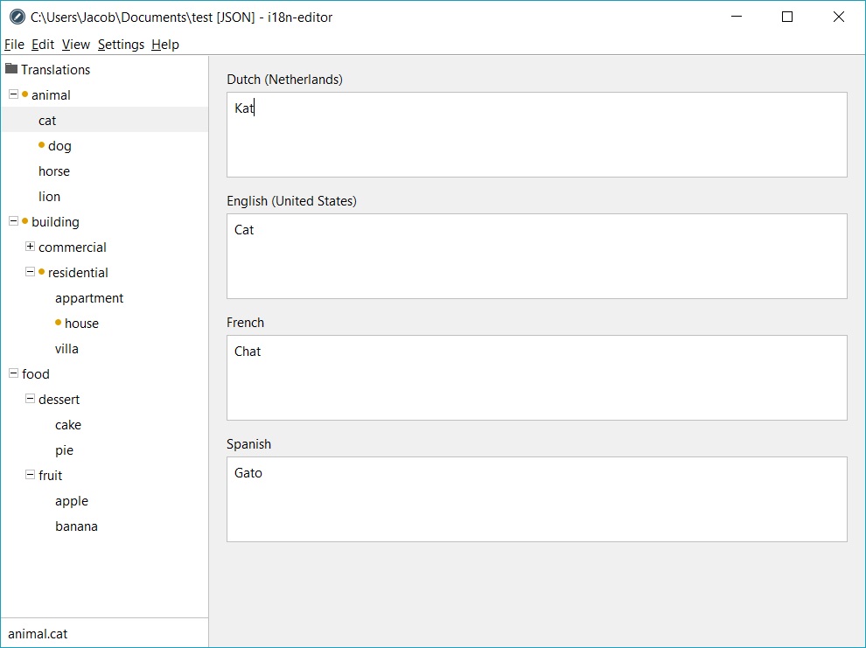Collapse the residential branch
This screenshot has height=648, width=866.
point(31,272)
